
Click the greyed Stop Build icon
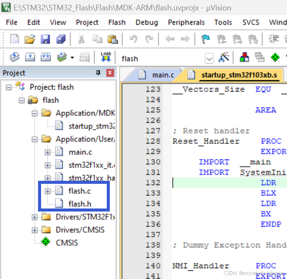[85, 57]
